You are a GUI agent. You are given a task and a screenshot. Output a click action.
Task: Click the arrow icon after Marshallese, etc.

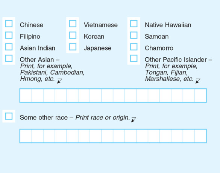[198, 81]
